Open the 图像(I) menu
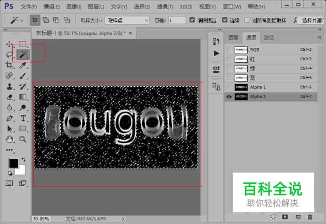Image resolution: width=326 pixels, height=224 pixels. (x=74, y=7)
